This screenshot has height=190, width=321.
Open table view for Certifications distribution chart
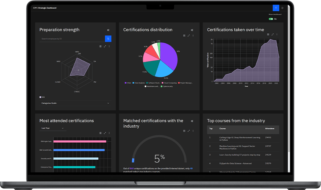click(185, 35)
